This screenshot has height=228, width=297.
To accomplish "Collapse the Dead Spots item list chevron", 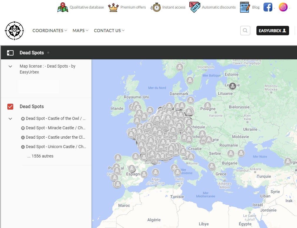I will [x=10, y=119].
